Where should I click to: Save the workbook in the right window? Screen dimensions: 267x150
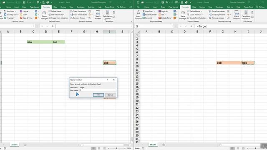[163, 2]
